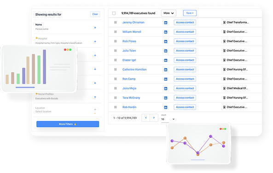
Task: Select Jeremy Chrisman's row checkbox
Action: point(115,23)
